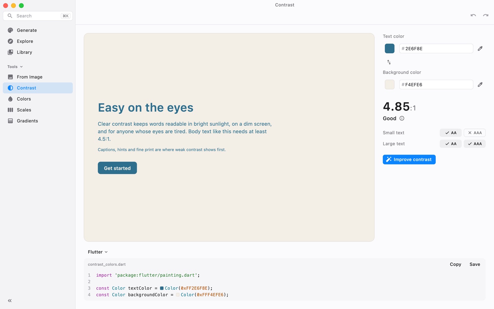Screen dimensions: 494x309
Task: Click the Colors droplet icon
Action: point(10,99)
